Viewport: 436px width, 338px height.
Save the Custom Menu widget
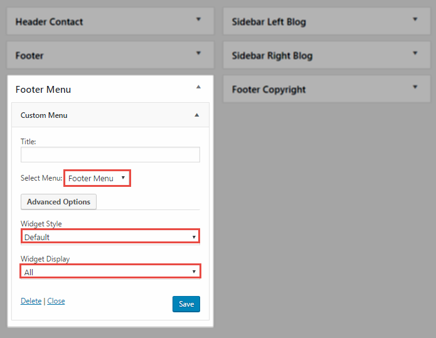click(186, 304)
